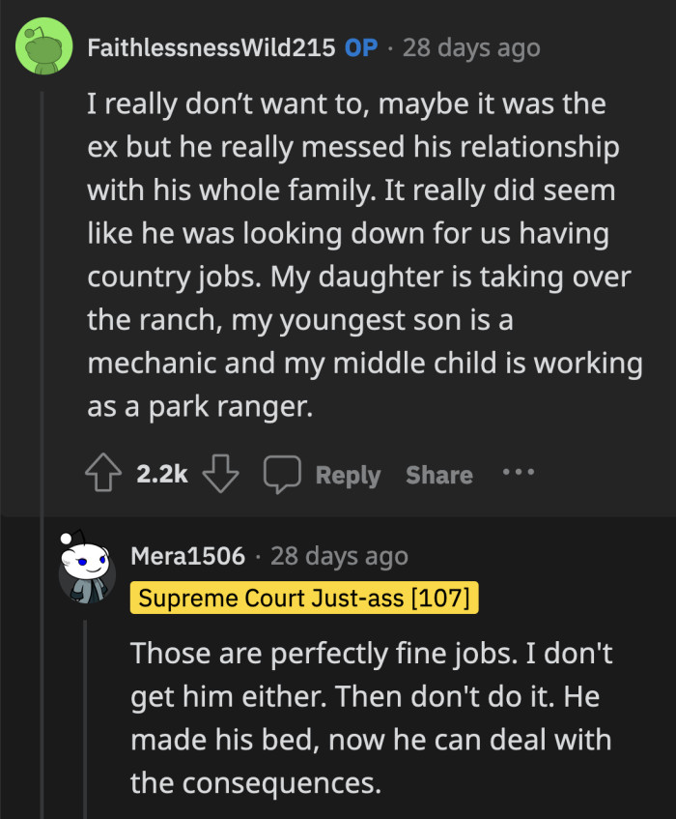Screen dimensions: 676x819
Task: Toggle the downvote arrow on the top comment
Action: (x=220, y=476)
